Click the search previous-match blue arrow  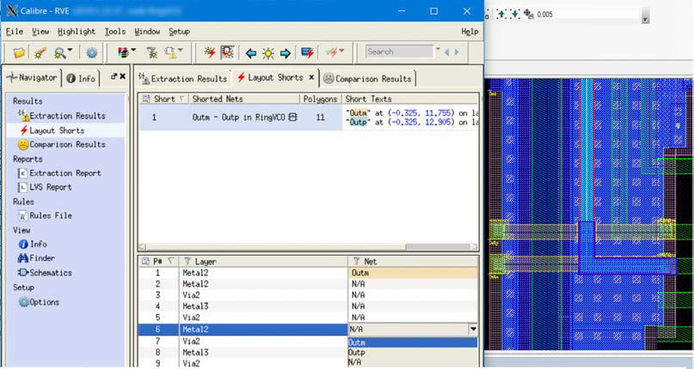pyautogui.click(x=446, y=52)
